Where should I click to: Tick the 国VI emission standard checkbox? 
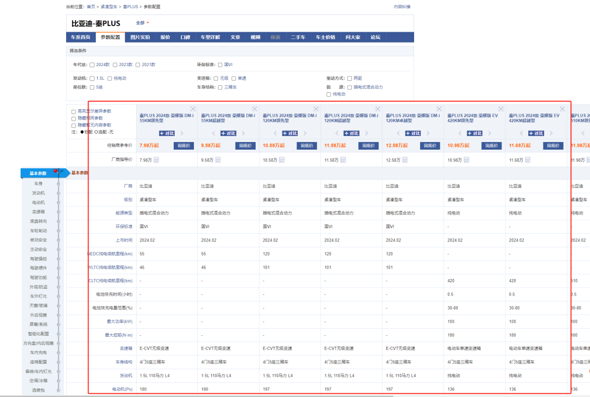click(x=220, y=65)
